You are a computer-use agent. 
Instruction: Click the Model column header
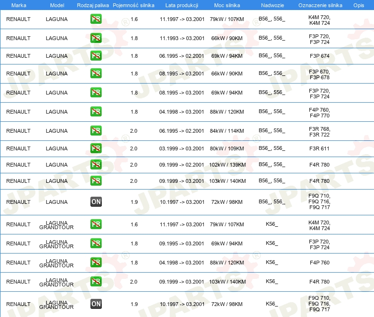57,5
